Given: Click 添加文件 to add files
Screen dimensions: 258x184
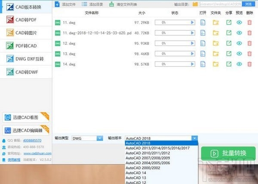Looking at the screenshot, I should 65,4.
